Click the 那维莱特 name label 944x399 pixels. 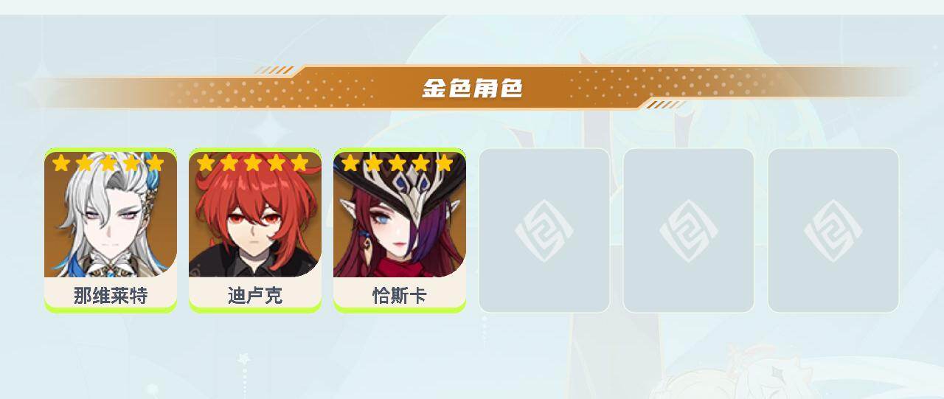point(111,296)
